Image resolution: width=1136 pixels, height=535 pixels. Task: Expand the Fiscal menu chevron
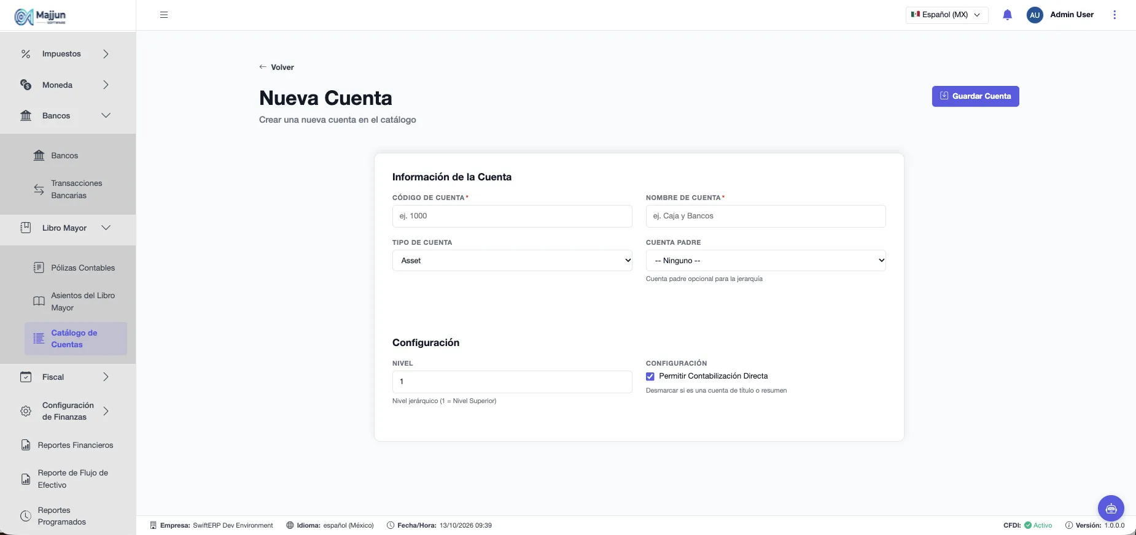106,377
